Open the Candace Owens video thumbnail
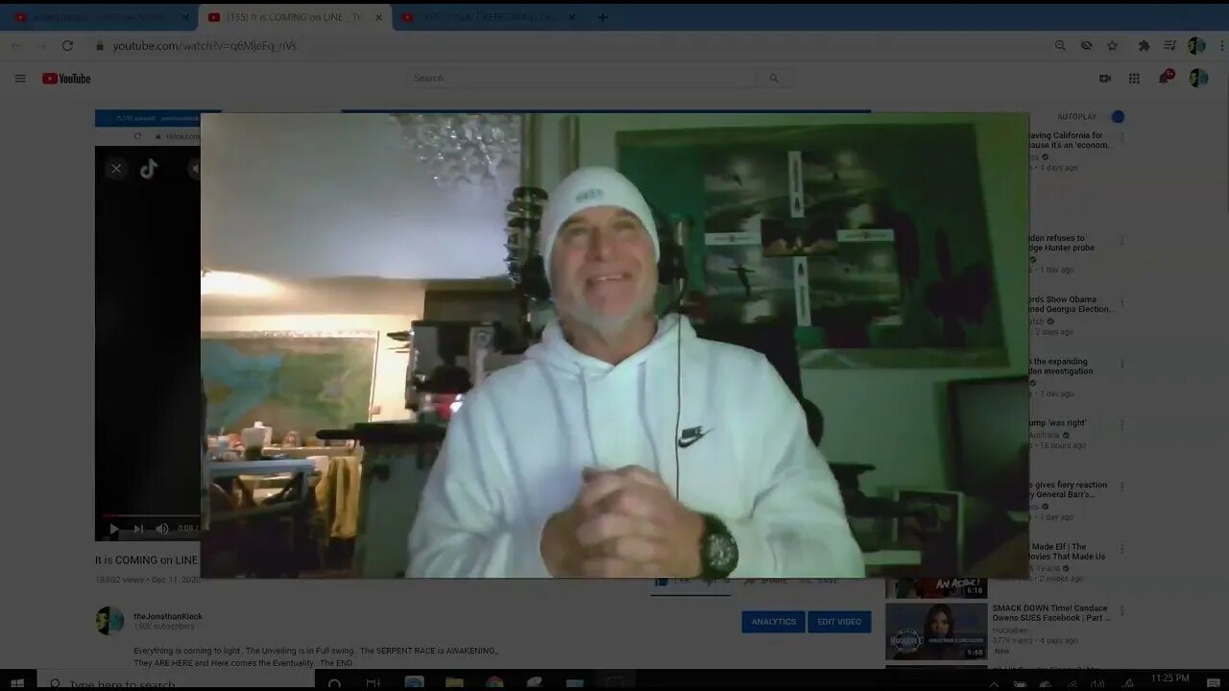Image resolution: width=1229 pixels, height=691 pixels. (x=936, y=631)
